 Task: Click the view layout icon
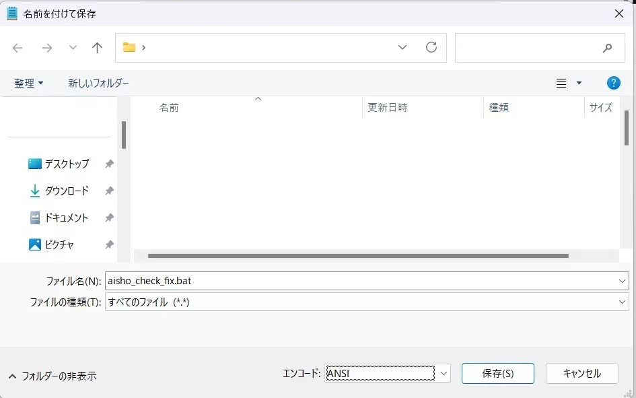pos(561,83)
